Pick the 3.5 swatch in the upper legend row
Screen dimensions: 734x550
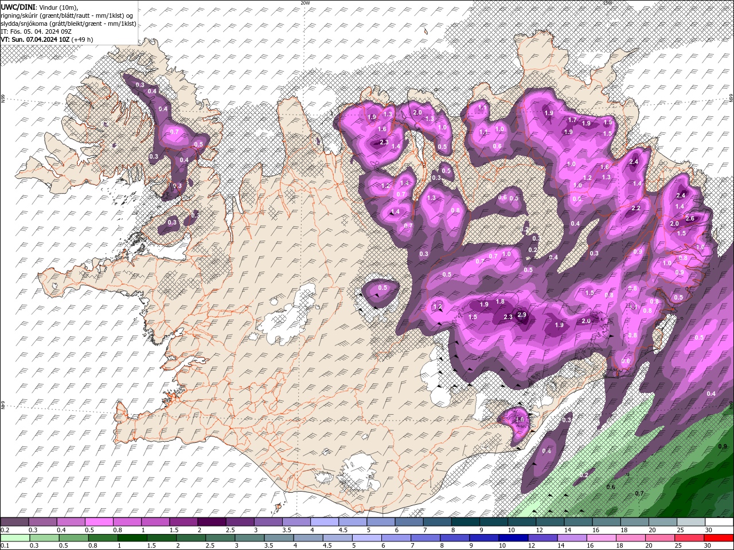296,522
